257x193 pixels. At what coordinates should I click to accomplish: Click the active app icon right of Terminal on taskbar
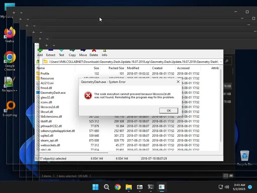(x=162, y=187)
